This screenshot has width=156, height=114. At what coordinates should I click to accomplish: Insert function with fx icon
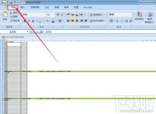click(x=41, y=32)
